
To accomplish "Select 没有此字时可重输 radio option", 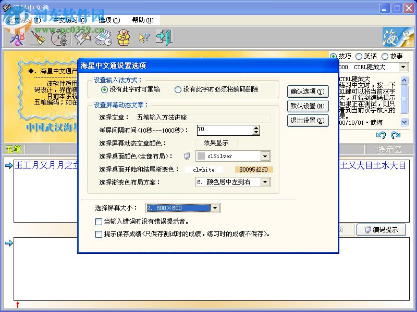I will tap(105, 89).
